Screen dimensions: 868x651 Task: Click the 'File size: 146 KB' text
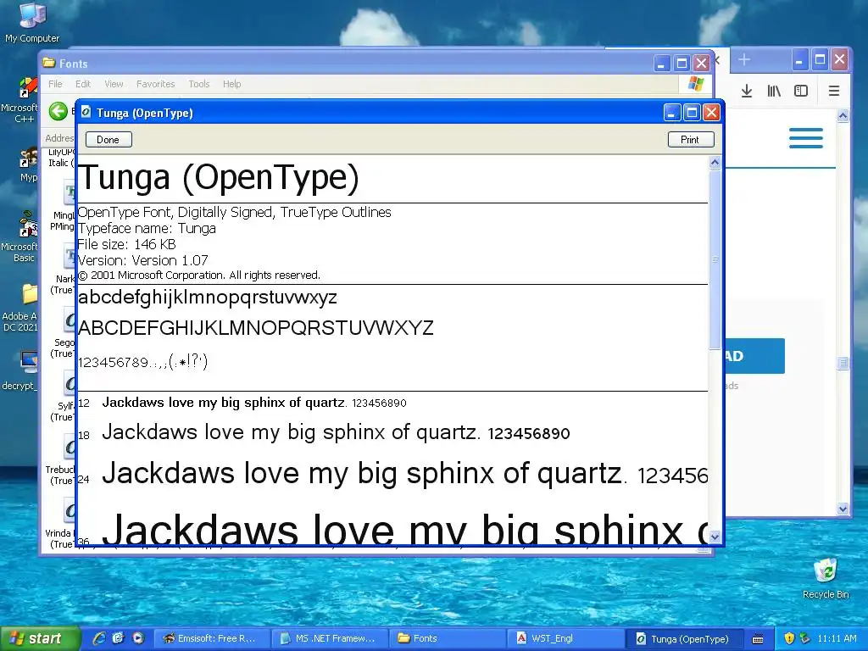tap(127, 244)
